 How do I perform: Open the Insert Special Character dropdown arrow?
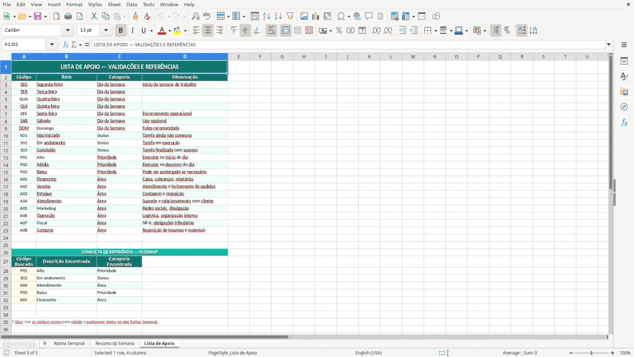pos(350,16)
